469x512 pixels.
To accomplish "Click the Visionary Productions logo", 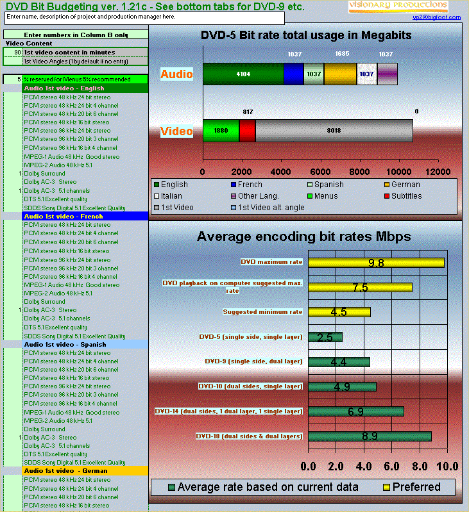I will 398,6.
